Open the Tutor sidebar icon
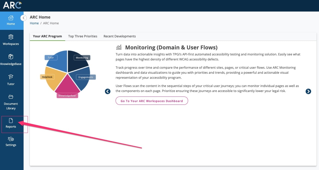The width and height of the screenshot is (319, 170). [11, 80]
